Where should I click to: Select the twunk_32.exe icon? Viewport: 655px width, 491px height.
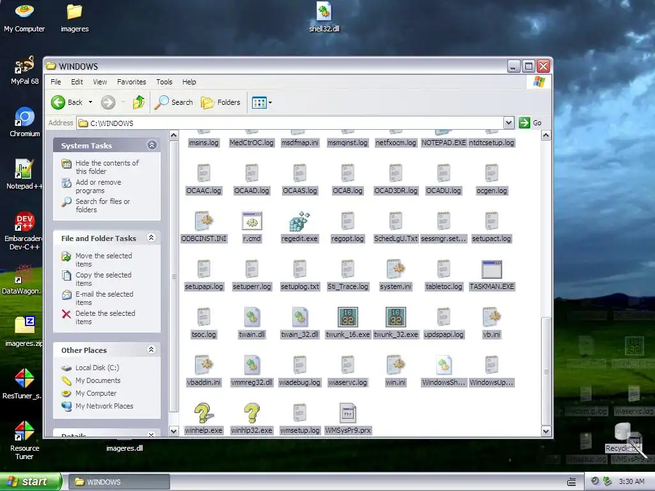(395, 317)
